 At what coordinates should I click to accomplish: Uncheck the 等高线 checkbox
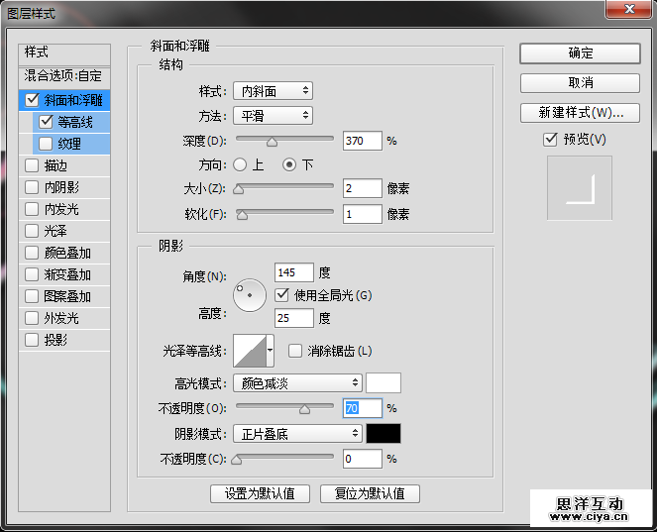[x=46, y=122]
